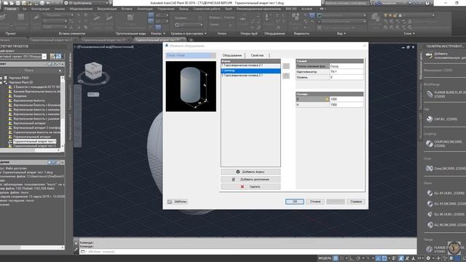Expand the Уровень и трассировка panel
Screen dimensions: 466x262
pos(189,33)
